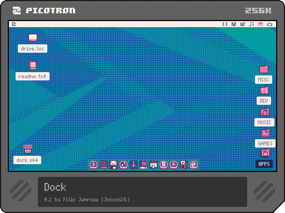
Task: Open the APPS folder icon
Action: point(266,153)
